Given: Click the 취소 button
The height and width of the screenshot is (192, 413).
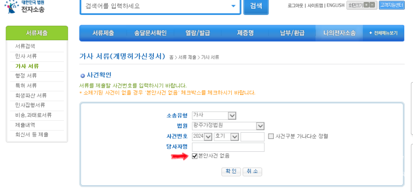Looking at the screenshot, I should 252,172.
